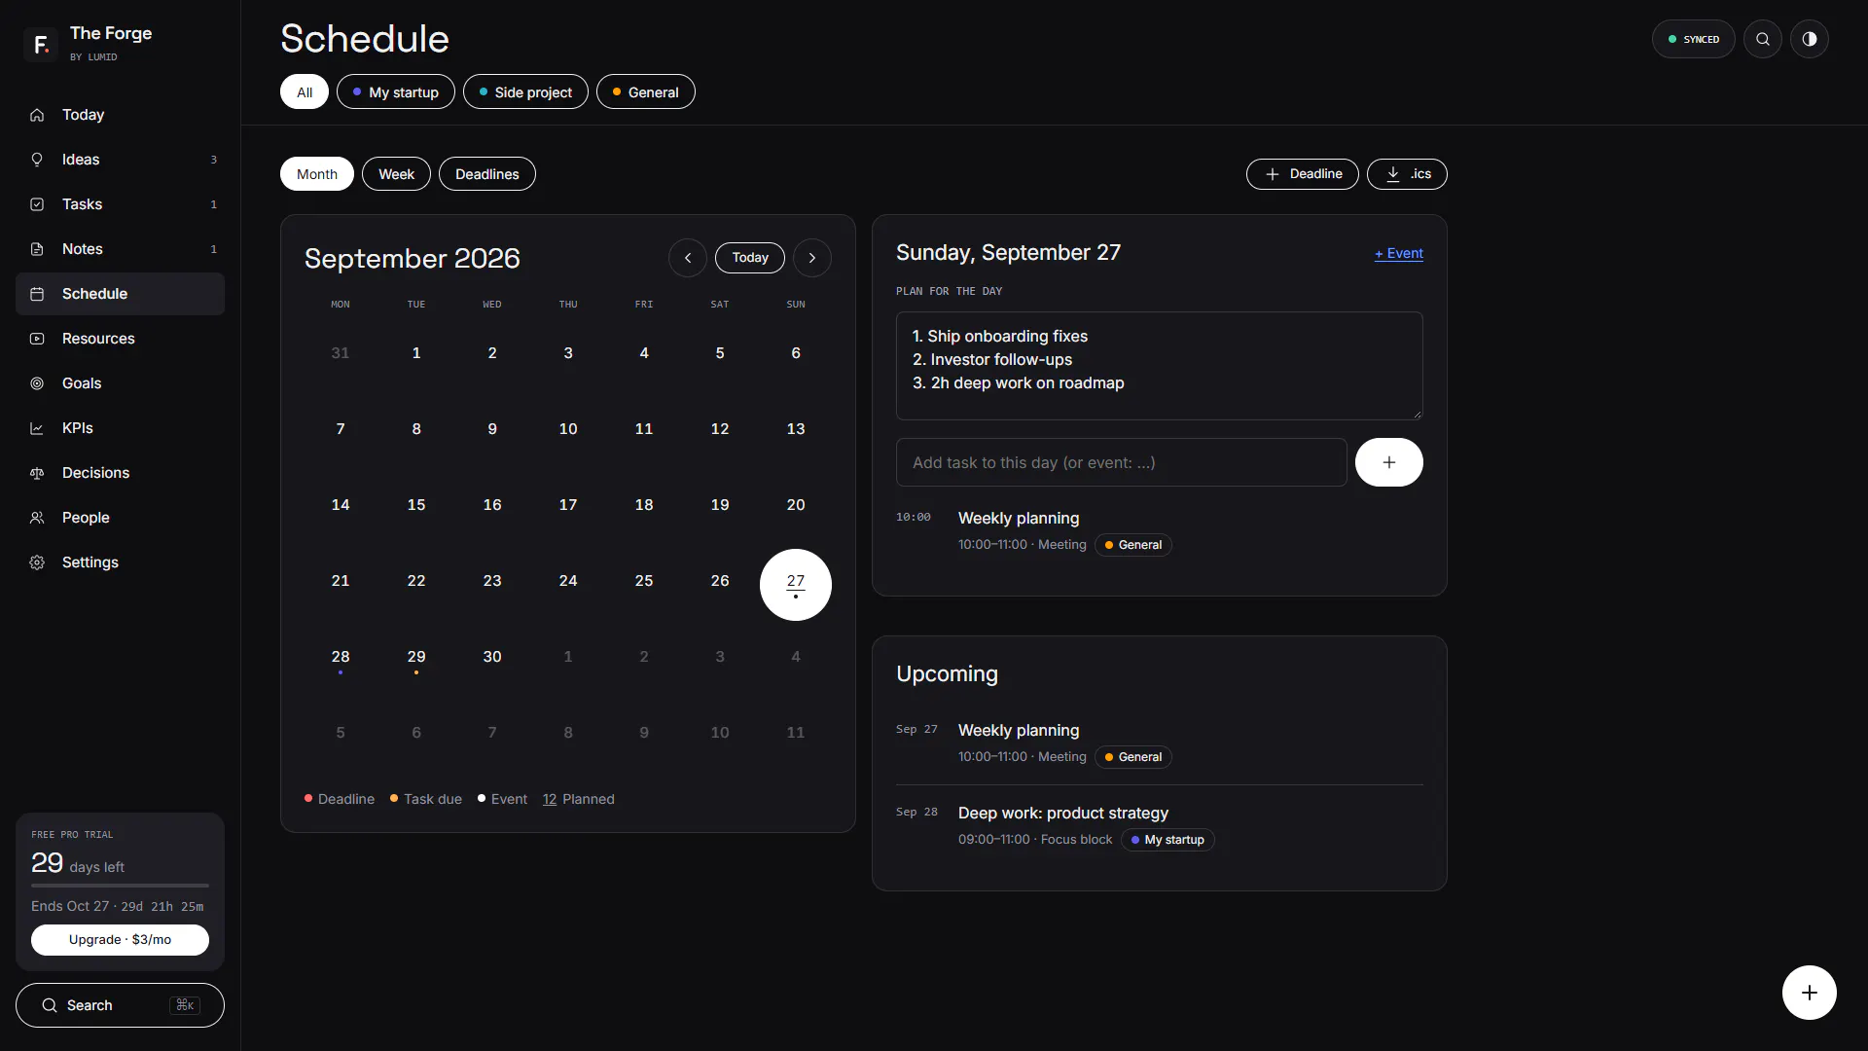Open KPIs chart icon in sidebar
The image size is (1868, 1051).
(37, 428)
